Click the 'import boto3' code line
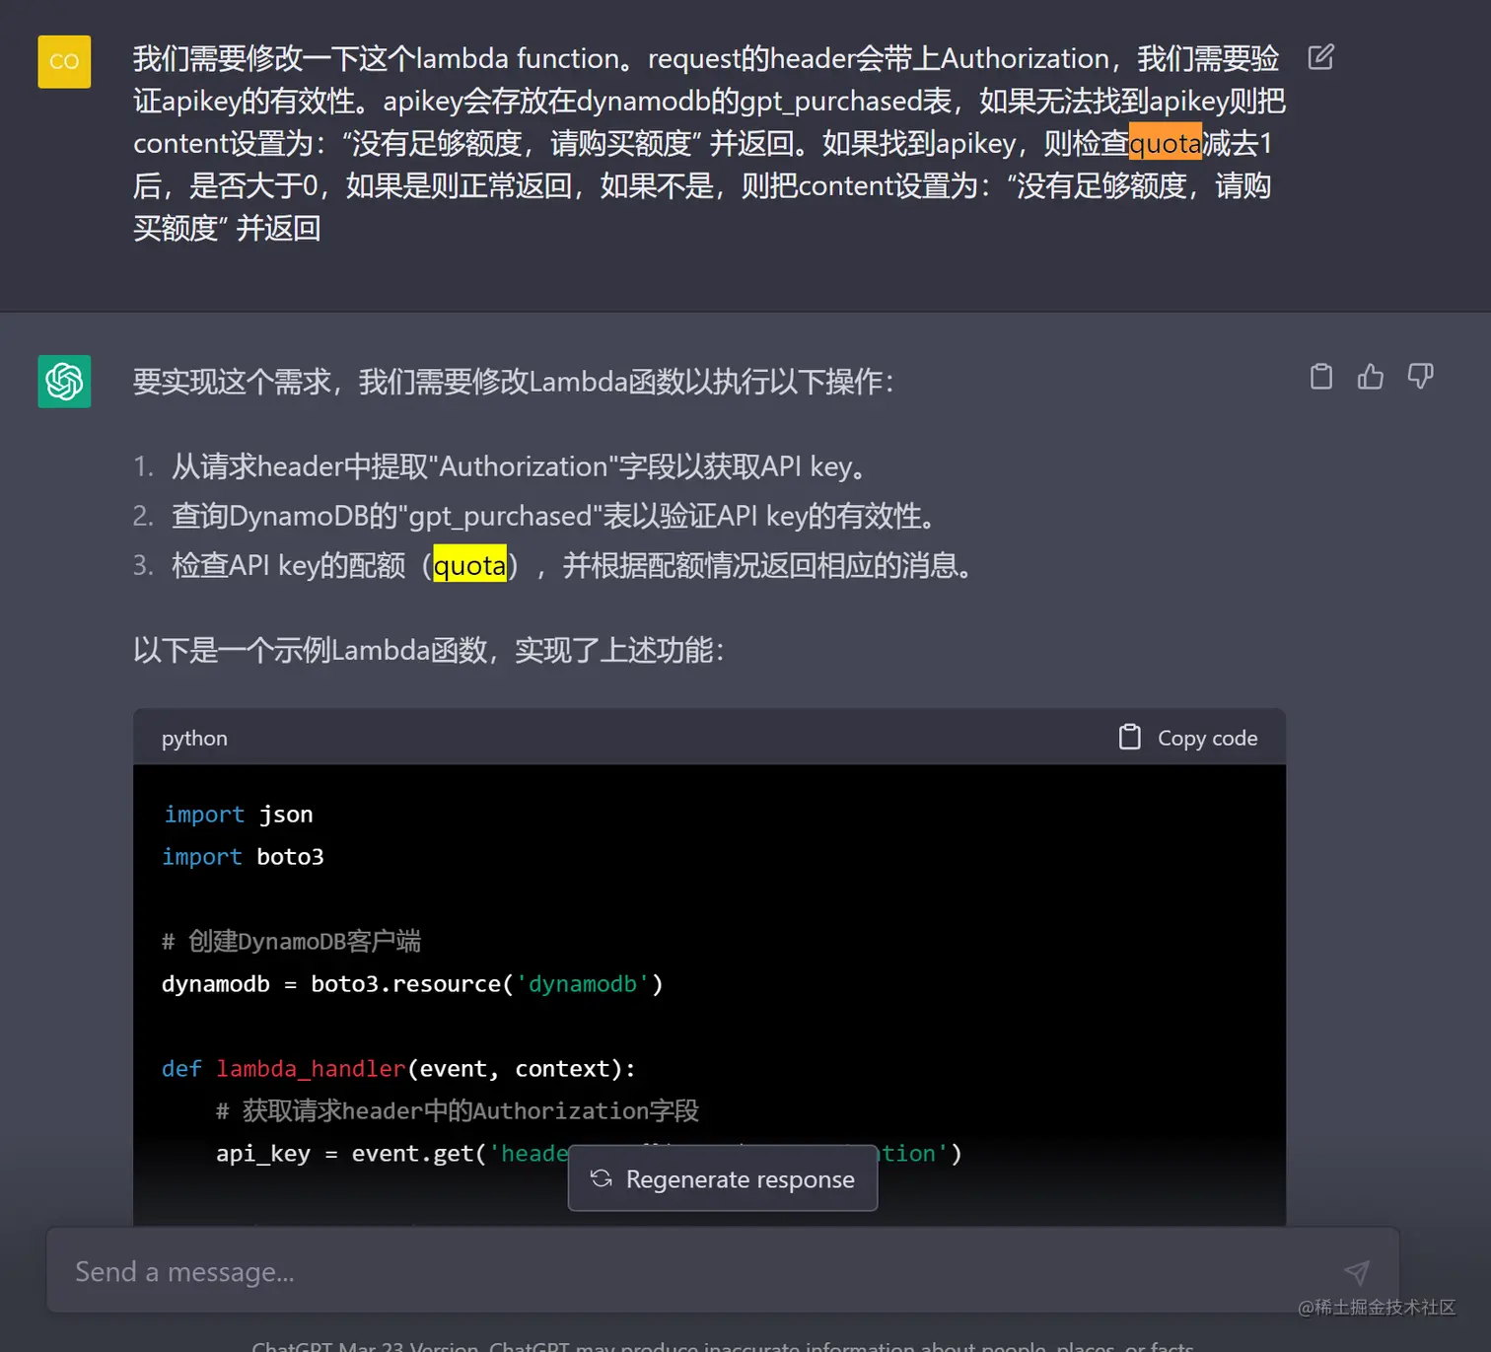 click(x=243, y=857)
